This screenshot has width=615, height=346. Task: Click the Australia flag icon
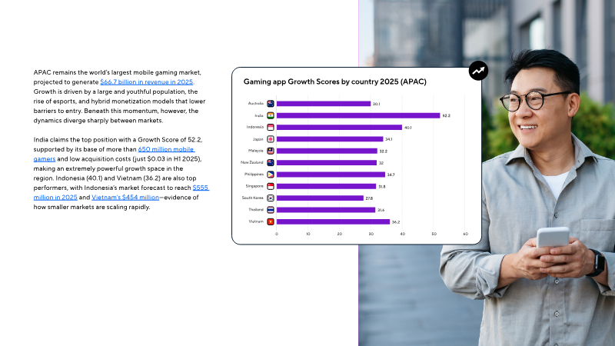click(x=271, y=103)
